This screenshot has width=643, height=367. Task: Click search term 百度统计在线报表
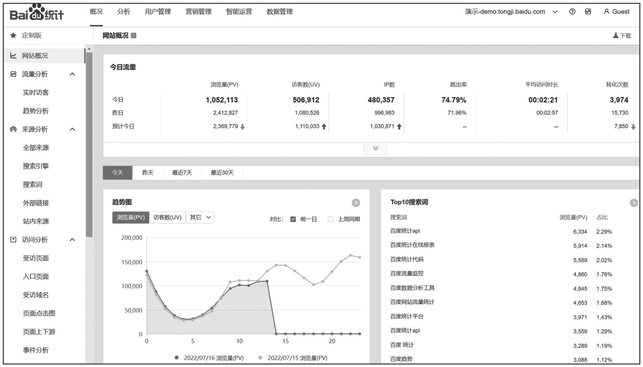412,245
